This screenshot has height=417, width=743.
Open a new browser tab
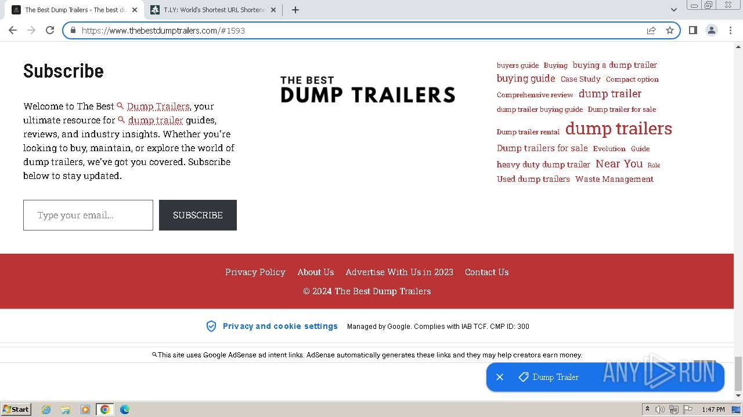(295, 10)
